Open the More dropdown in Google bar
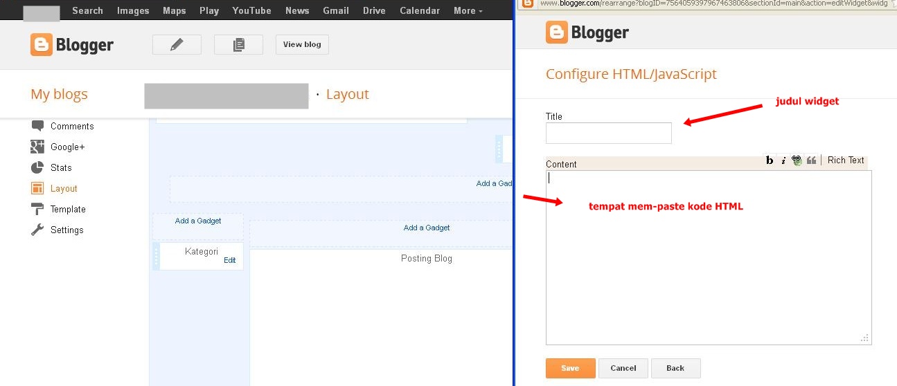The height and width of the screenshot is (386, 897). (468, 10)
